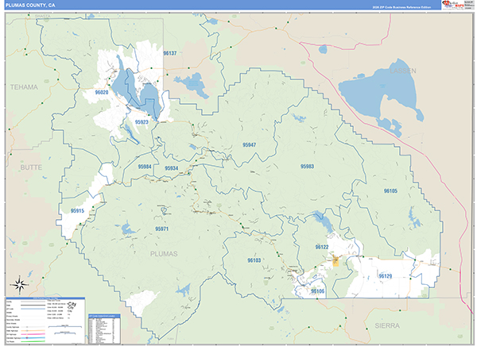The width and height of the screenshot is (477, 346).
Task: Click the compass rose north arrow
Action: click(x=19, y=286)
